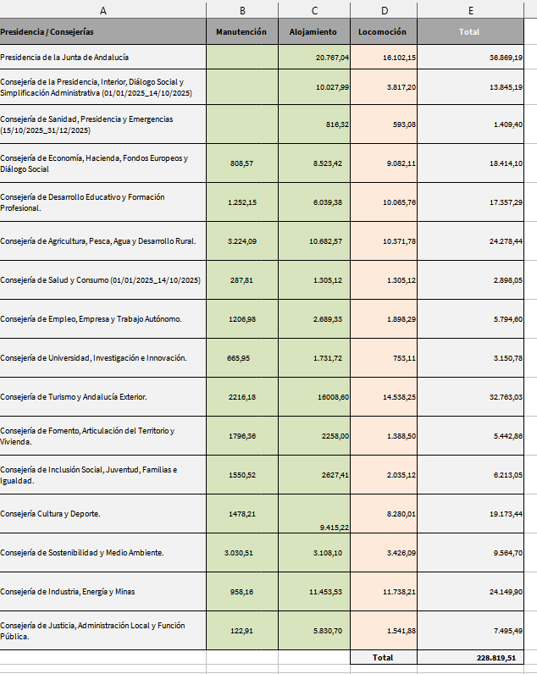
Task: Select Alojamiento value 2258,00
Action: (314, 436)
